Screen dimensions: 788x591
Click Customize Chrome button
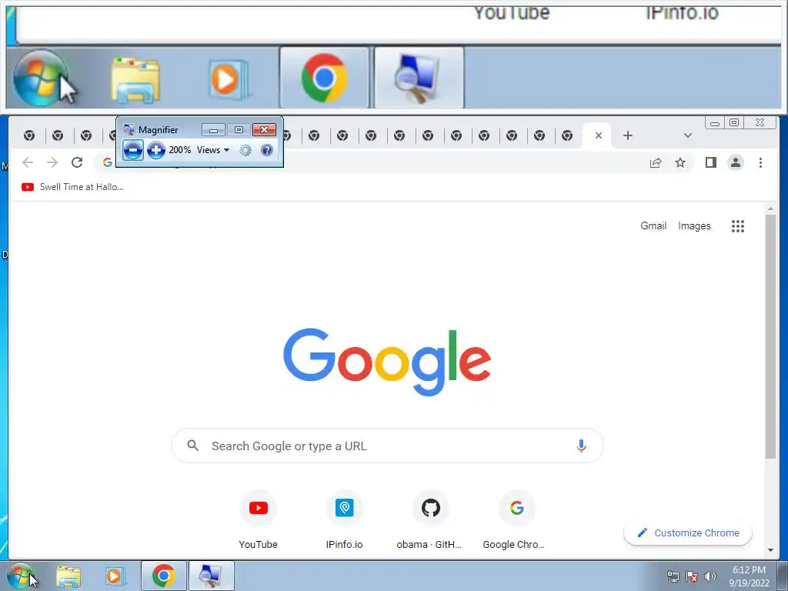[688, 533]
